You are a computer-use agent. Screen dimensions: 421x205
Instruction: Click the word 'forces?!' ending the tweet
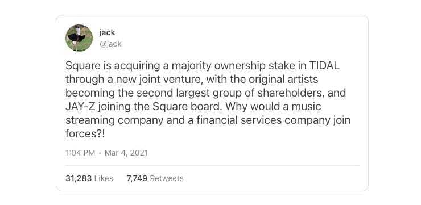pyautogui.click(x=85, y=133)
